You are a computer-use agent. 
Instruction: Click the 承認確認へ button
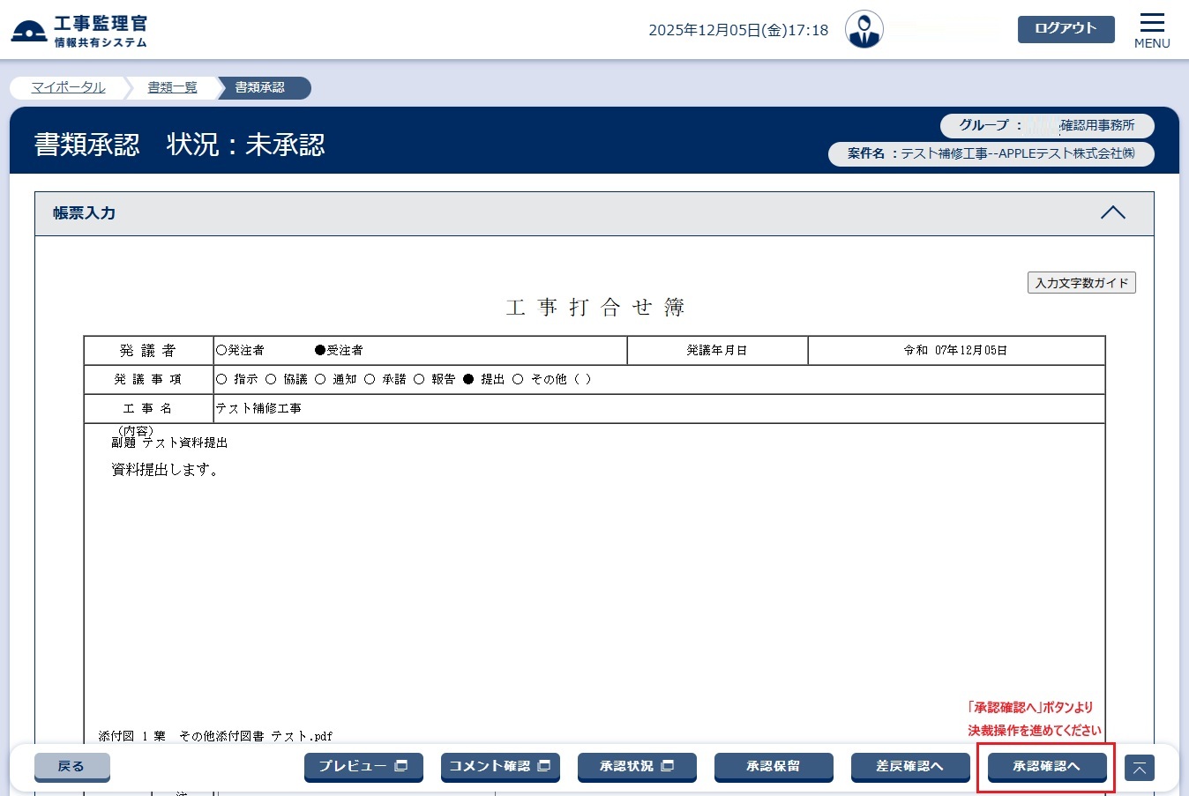1046,766
